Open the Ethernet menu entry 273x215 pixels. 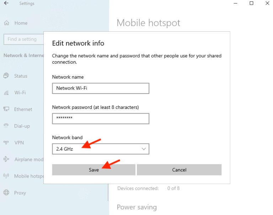[x=23, y=109]
